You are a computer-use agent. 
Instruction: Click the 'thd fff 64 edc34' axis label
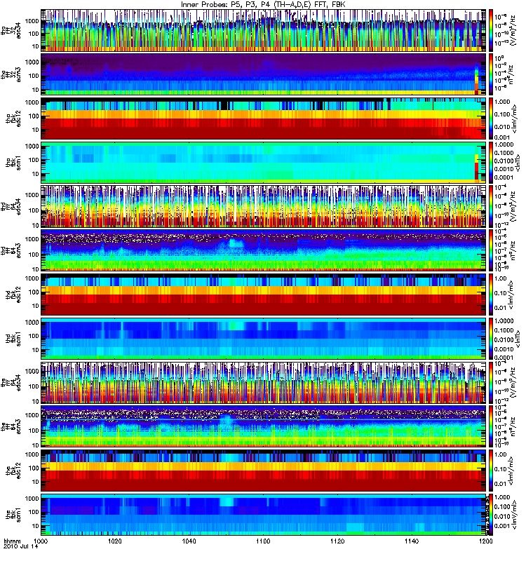click(x=11, y=206)
